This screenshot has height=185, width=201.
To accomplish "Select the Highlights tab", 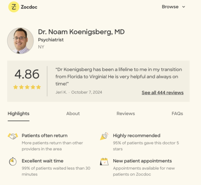I will click(18, 114).
